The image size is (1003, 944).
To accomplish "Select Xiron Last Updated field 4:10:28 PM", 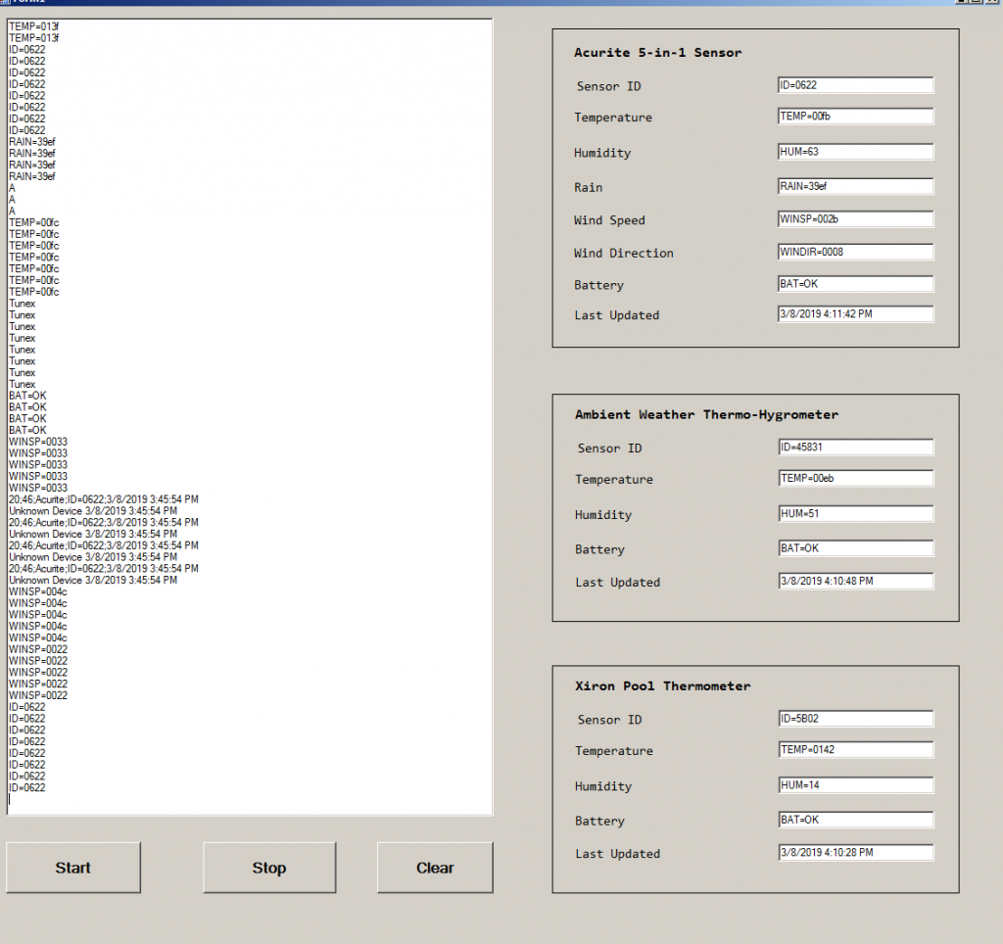I will (x=856, y=853).
